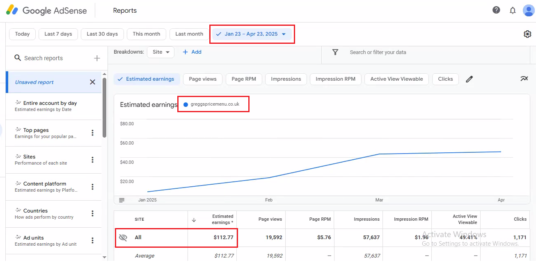Toggle the Page RPM metric chip

[244, 79]
